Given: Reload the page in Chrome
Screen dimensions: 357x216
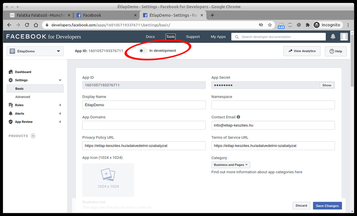Looking at the screenshot, I should [x=27, y=25].
